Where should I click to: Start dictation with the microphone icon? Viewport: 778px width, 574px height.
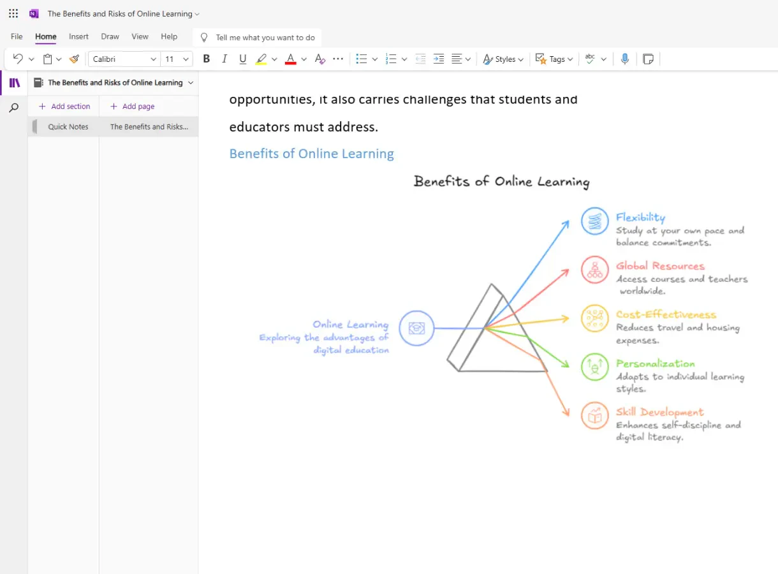(625, 59)
